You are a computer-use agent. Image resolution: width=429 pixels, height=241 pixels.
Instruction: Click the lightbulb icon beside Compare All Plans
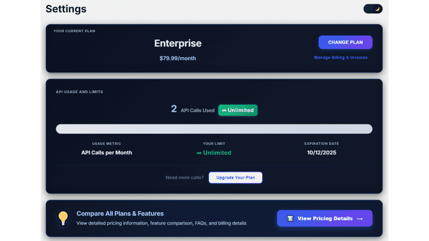pyautogui.click(x=63, y=218)
